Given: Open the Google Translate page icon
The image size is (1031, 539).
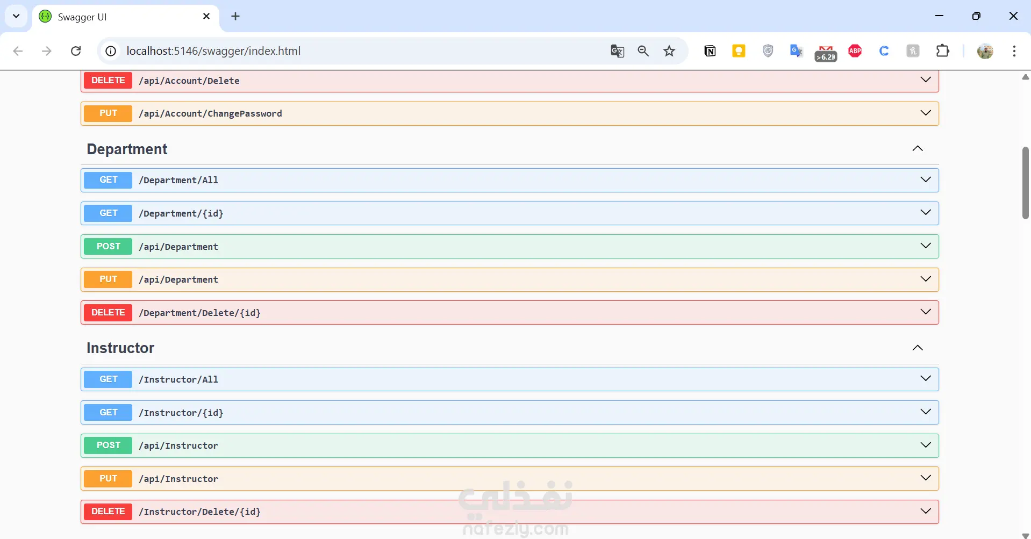Looking at the screenshot, I should pyautogui.click(x=617, y=51).
